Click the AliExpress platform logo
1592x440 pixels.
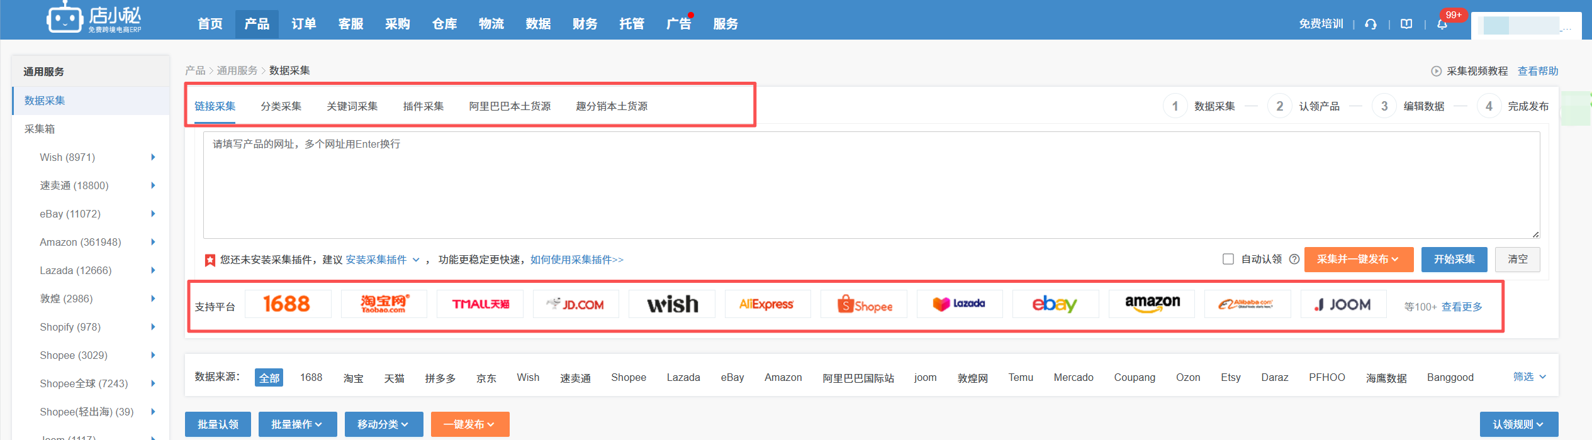(x=768, y=304)
